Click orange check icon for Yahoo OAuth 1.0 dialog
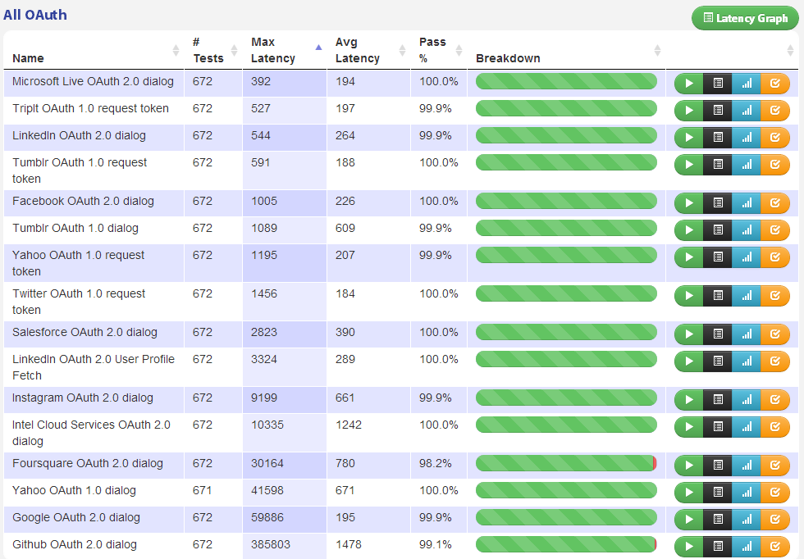The width and height of the screenshot is (804, 559). tap(775, 493)
